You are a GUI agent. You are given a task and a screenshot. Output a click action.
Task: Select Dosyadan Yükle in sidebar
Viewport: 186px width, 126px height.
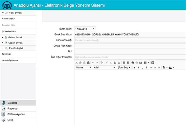(18, 25)
